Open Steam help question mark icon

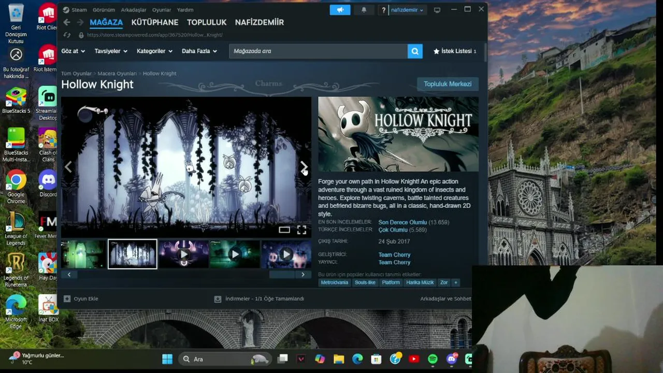pos(383,10)
